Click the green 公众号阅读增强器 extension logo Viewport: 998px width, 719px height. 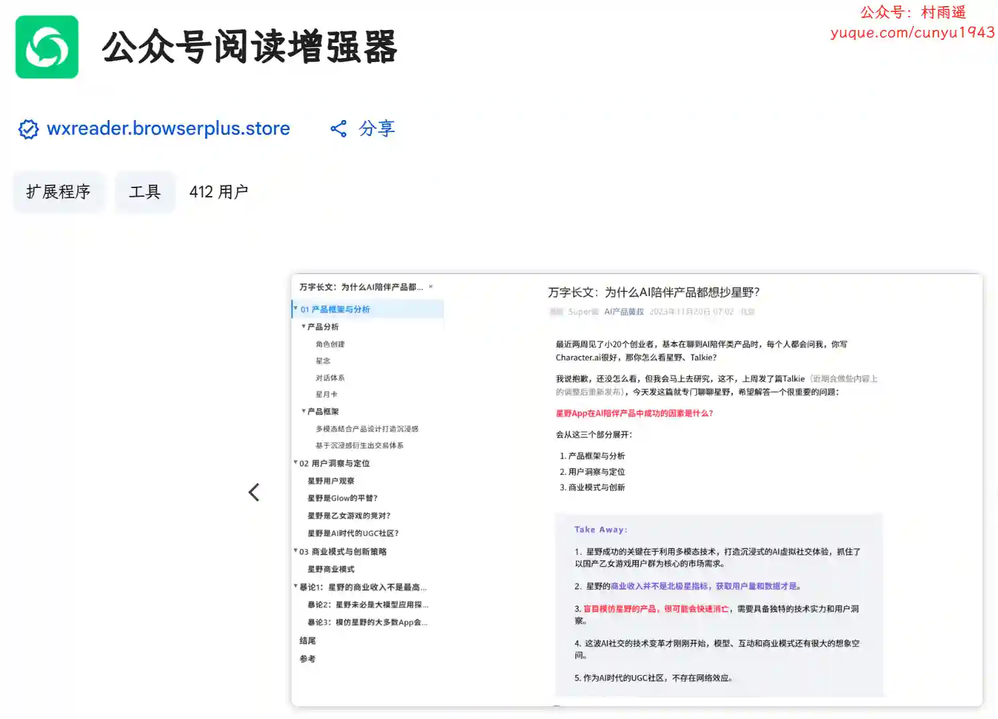tap(47, 47)
